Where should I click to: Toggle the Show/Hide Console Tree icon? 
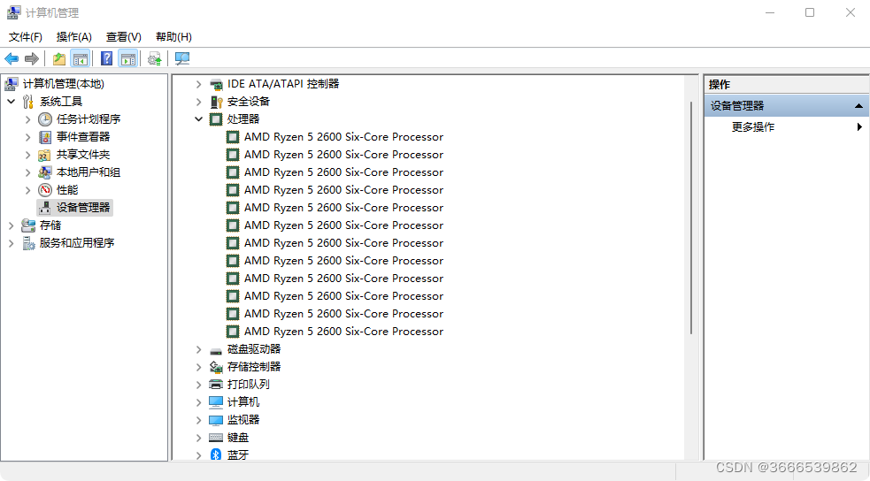pyautogui.click(x=80, y=58)
